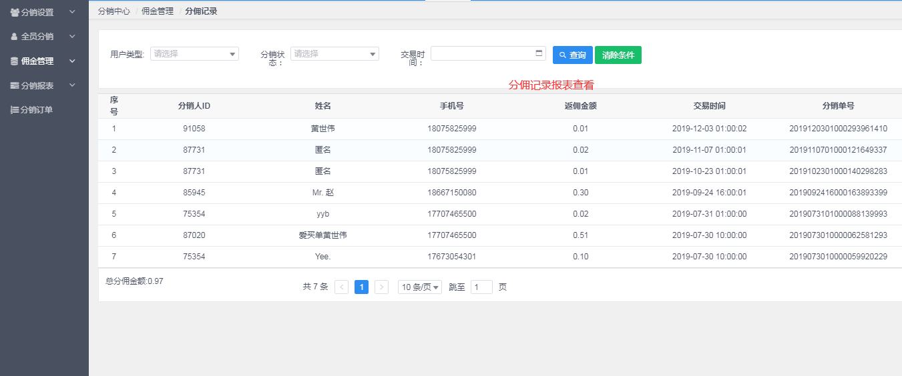Click the 全员分销 user icon in sidebar
The image size is (902, 376).
15,37
